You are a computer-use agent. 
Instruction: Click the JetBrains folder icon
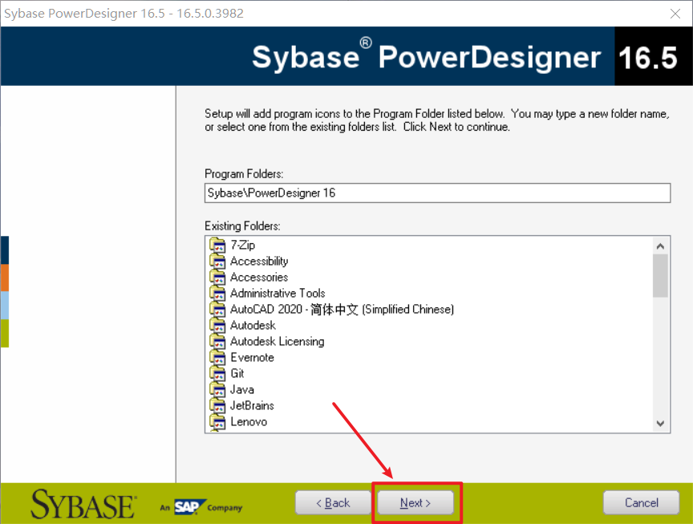[217, 405]
